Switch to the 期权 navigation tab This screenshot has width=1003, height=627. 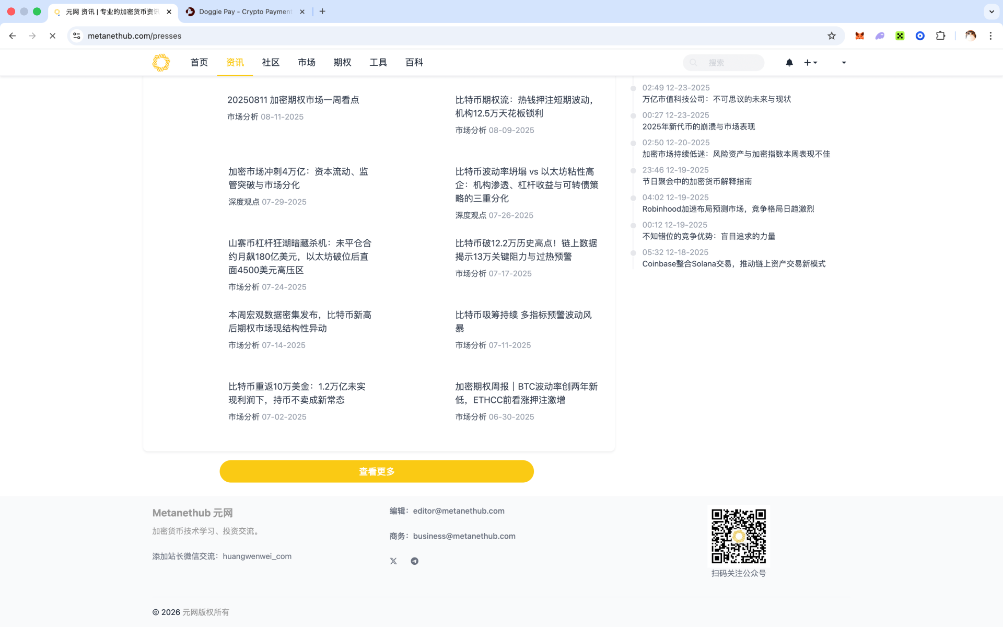[342, 63]
